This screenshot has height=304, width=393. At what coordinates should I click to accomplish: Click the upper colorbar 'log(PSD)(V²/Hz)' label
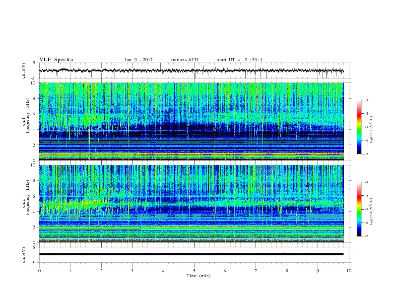(372, 130)
